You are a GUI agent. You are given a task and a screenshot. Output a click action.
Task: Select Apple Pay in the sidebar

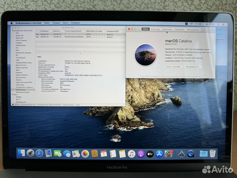(x=20, y=36)
